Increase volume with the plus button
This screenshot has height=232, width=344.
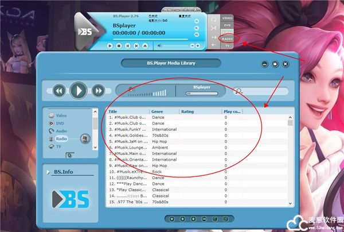[198, 46]
